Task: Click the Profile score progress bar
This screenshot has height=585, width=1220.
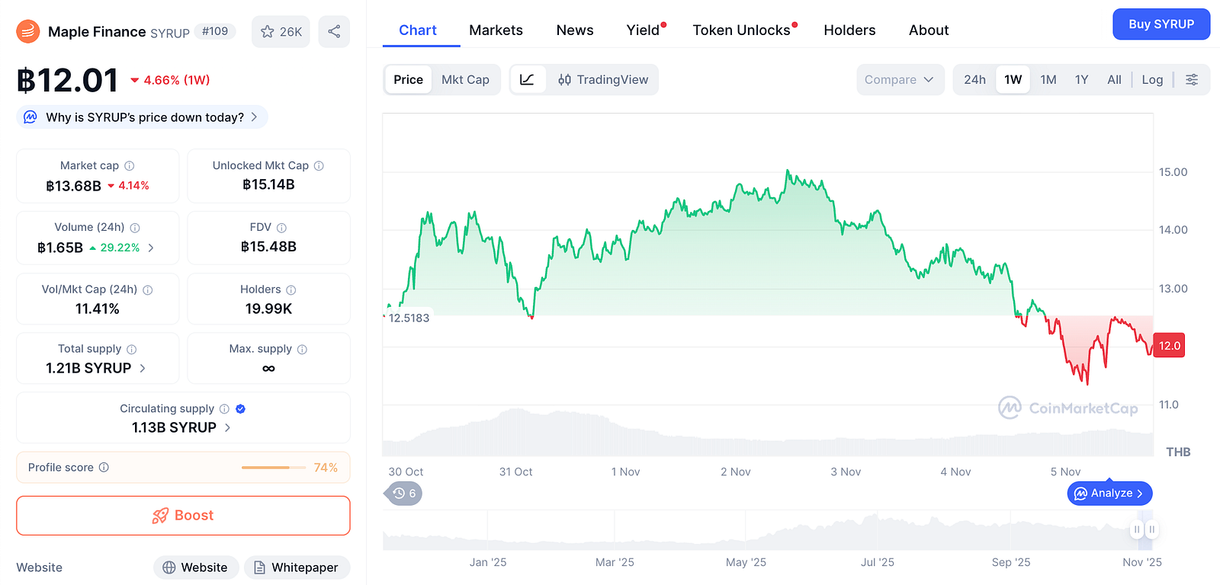Action: click(274, 468)
